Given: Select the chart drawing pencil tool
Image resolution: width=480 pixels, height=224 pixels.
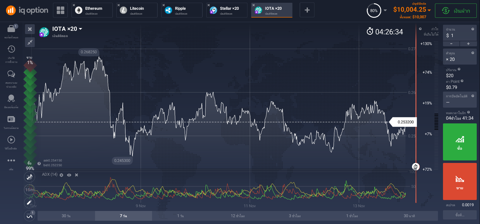Looking at the screenshot, I should click(x=30, y=202).
